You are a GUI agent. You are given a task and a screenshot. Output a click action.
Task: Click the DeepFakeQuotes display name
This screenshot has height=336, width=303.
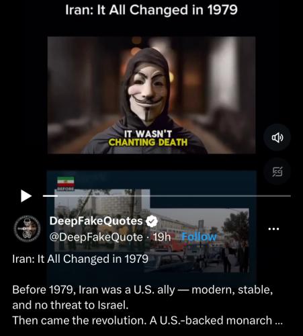coord(96,221)
